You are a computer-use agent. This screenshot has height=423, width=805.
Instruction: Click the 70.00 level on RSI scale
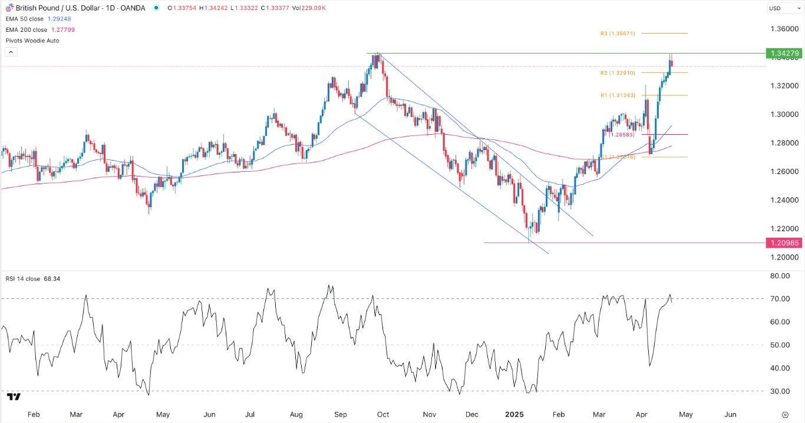point(779,299)
